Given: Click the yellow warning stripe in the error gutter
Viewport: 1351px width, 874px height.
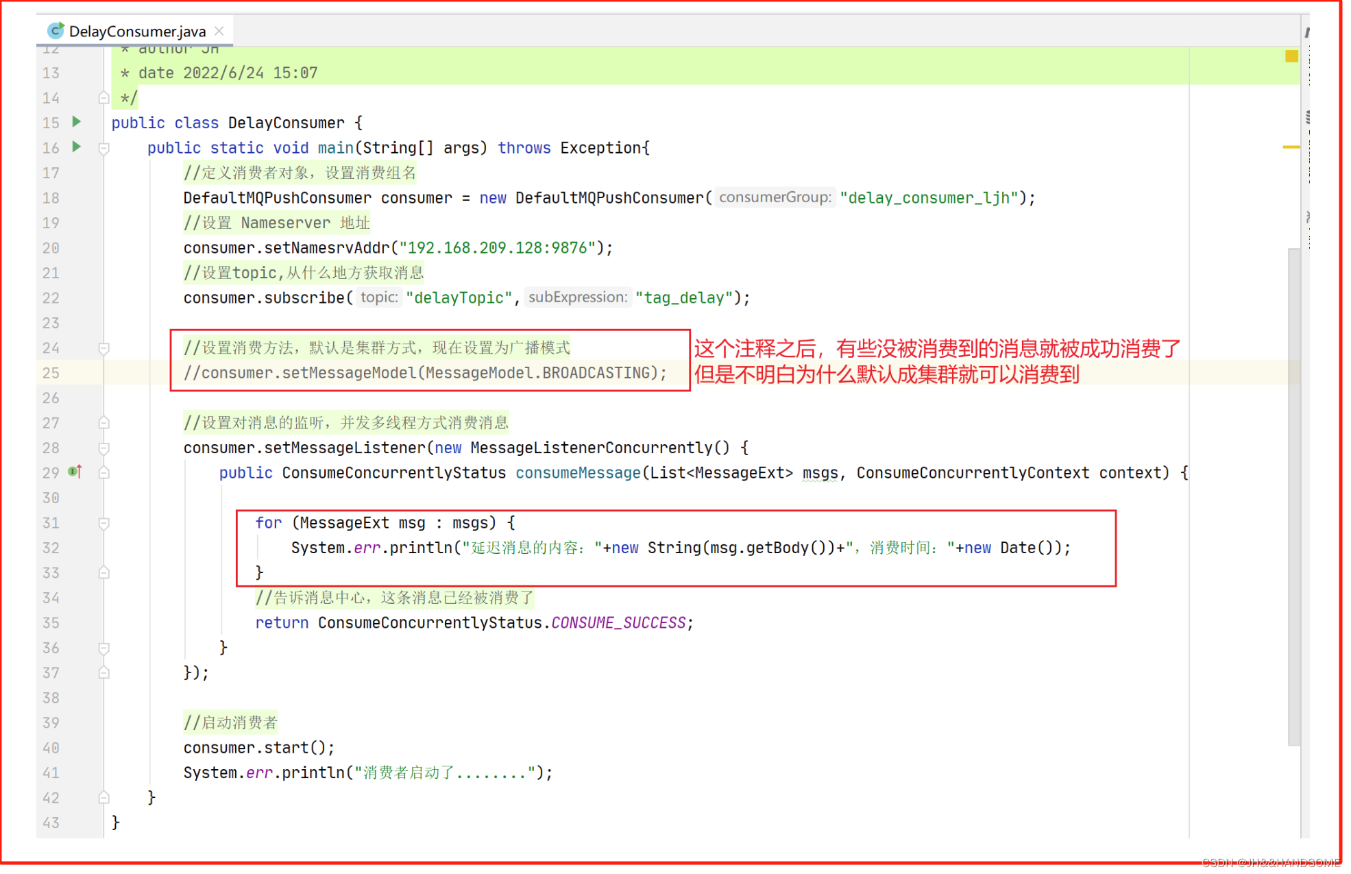Looking at the screenshot, I should click(x=1291, y=147).
